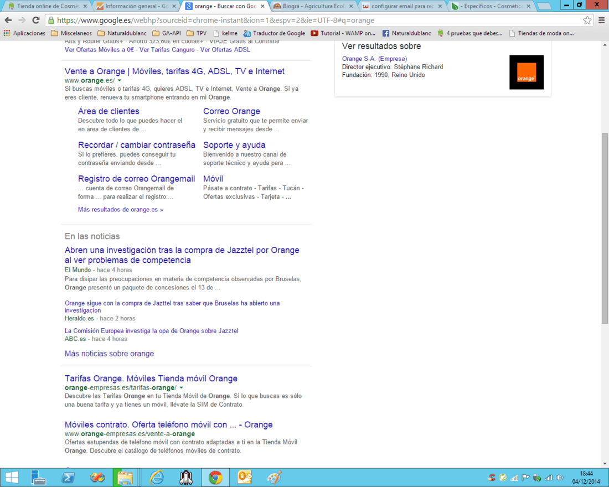
Task: Bookmark this page with the star icon
Action: point(587,20)
